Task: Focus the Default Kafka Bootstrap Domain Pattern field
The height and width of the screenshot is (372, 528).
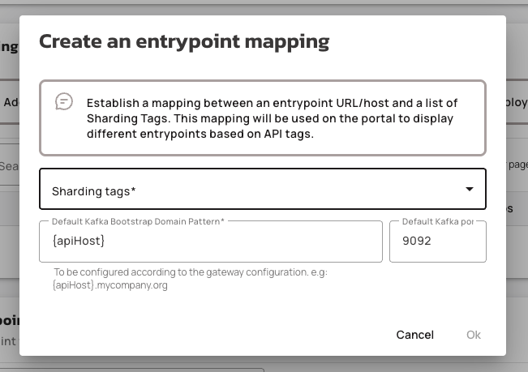Action: tap(210, 242)
